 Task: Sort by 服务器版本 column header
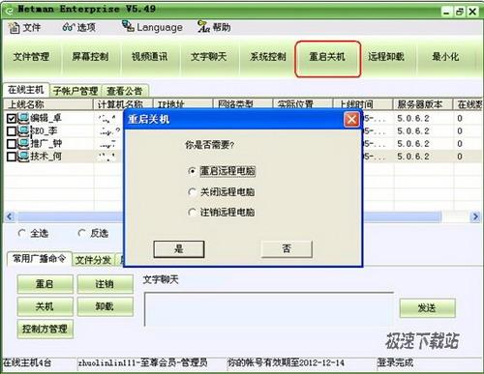(x=423, y=104)
